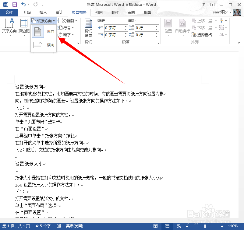Screen dimensions: 244x230
Task: Click the Save icon in quick access toolbar
Action: (15, 5)
